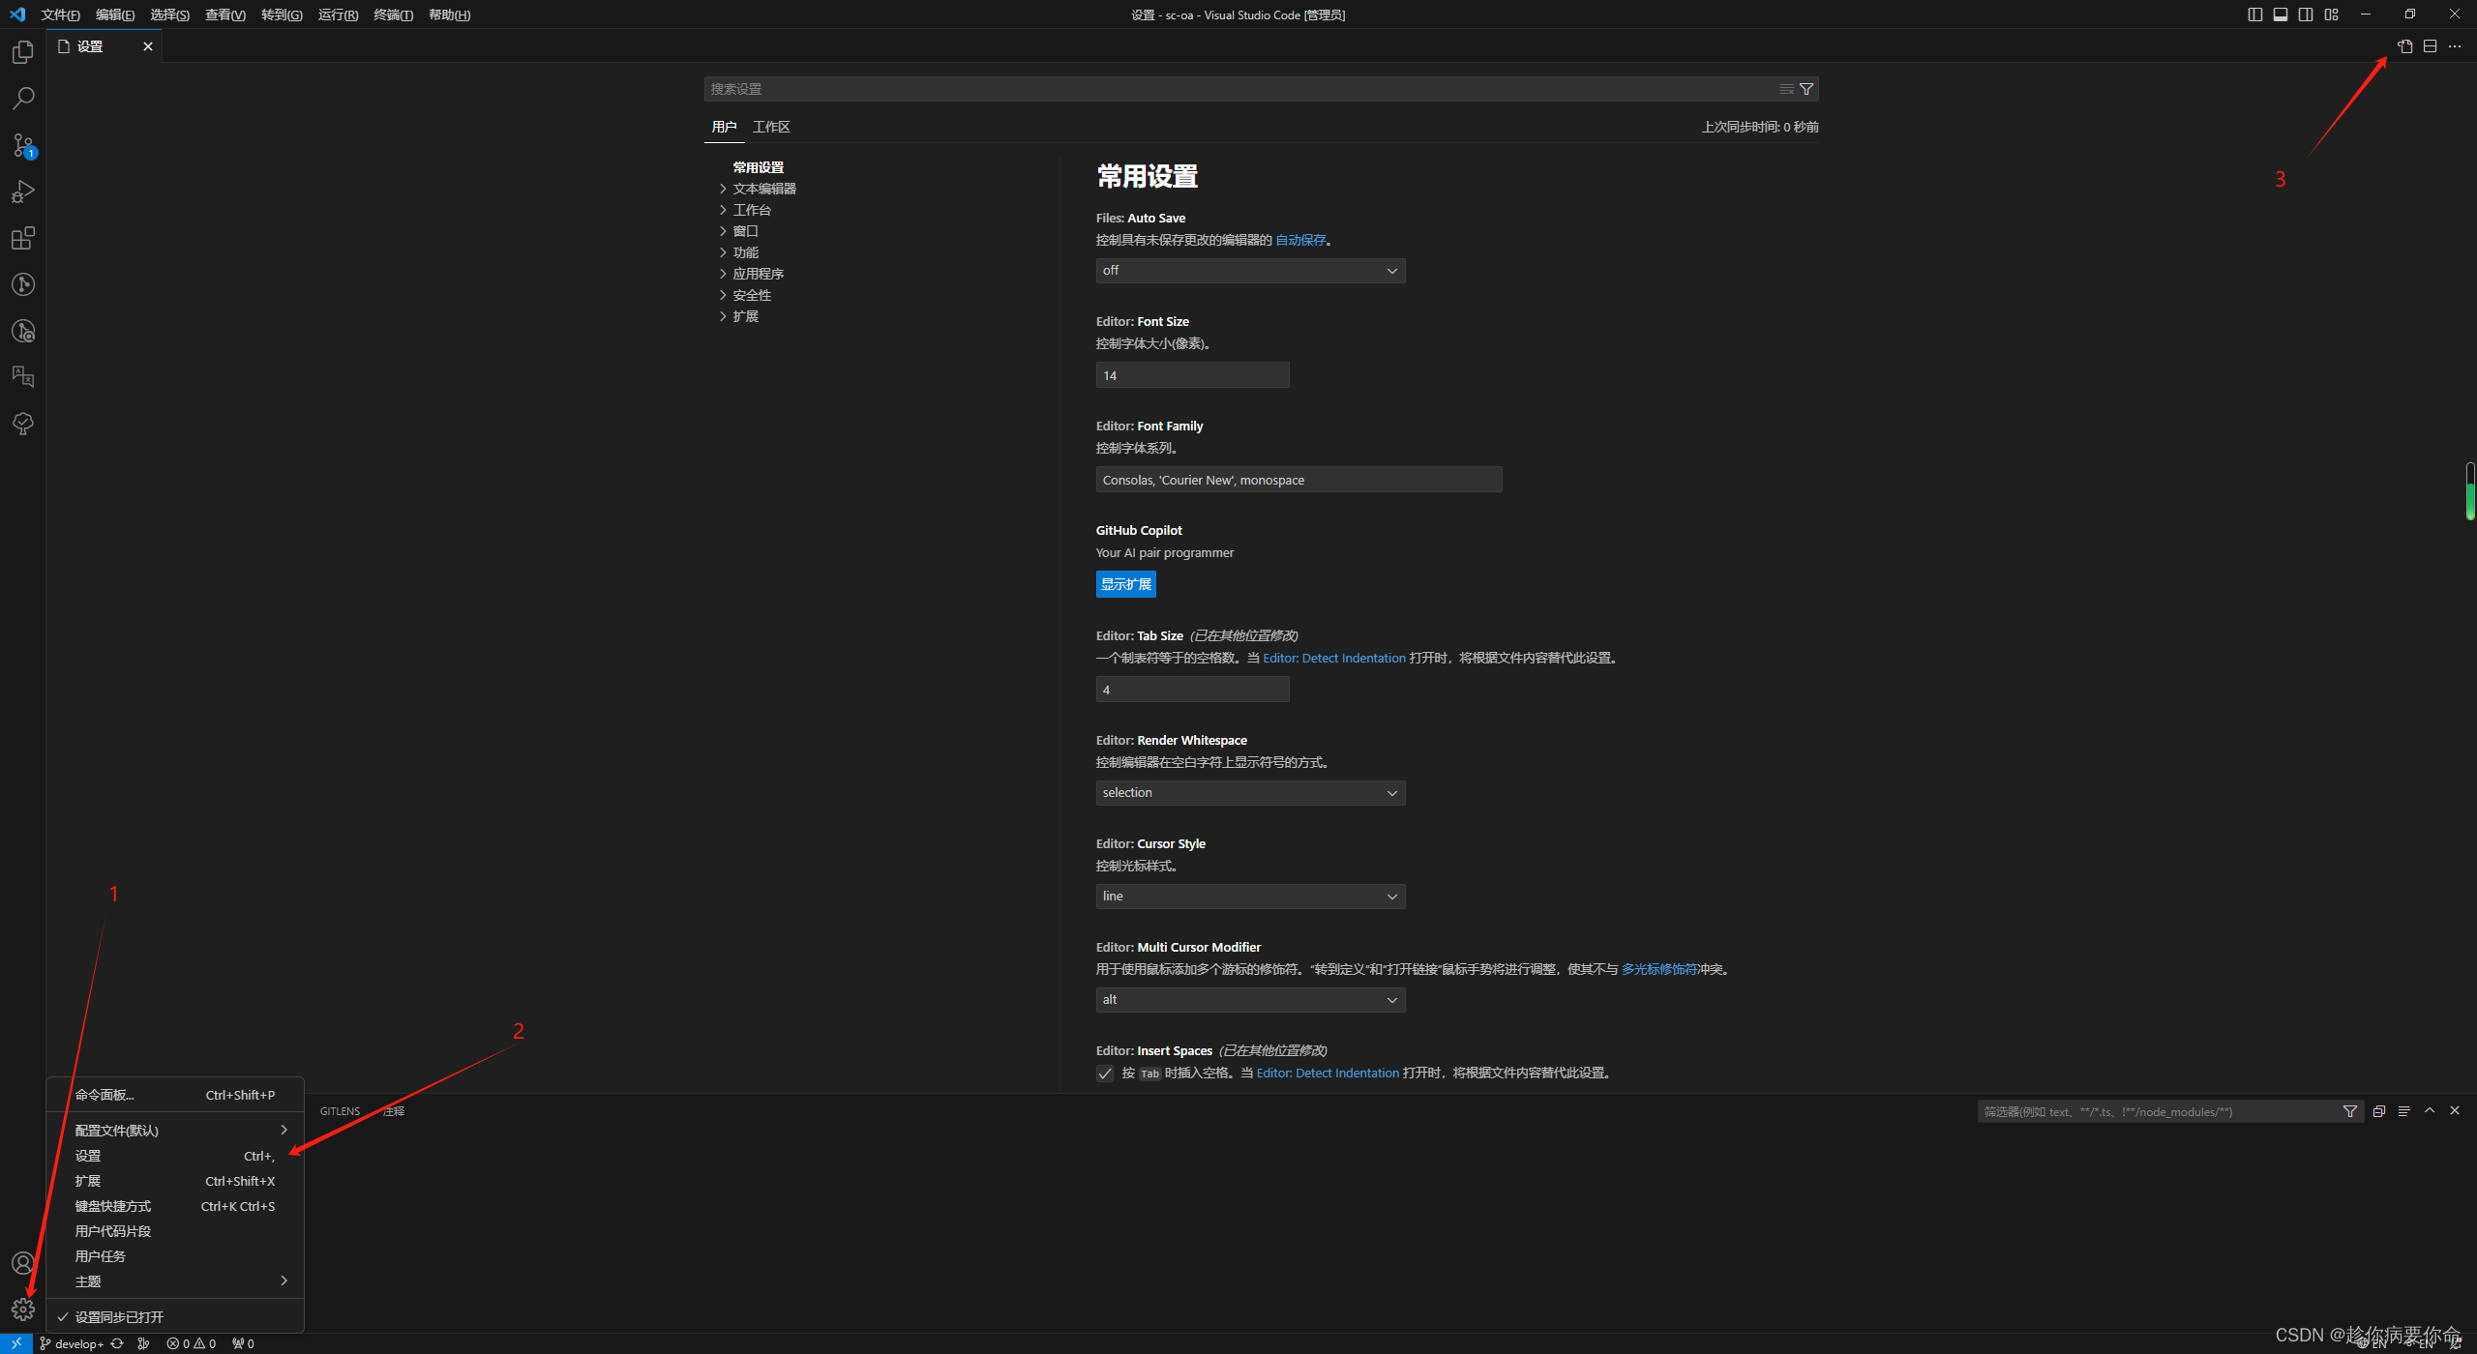The height and width of the screenshot is (1354, 2477).
Task: Open the Extensions view icon
Action: pos(22,238)
